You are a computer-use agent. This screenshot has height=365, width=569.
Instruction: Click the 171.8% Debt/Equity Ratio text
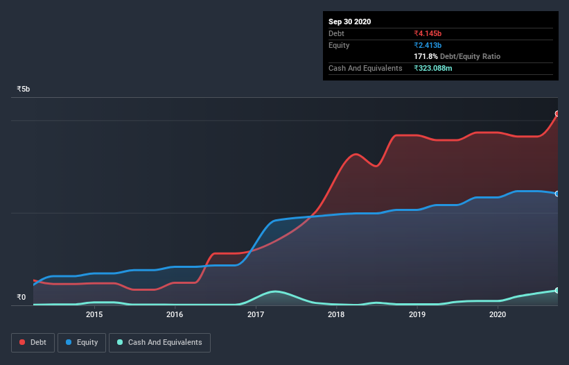point(457,57)
